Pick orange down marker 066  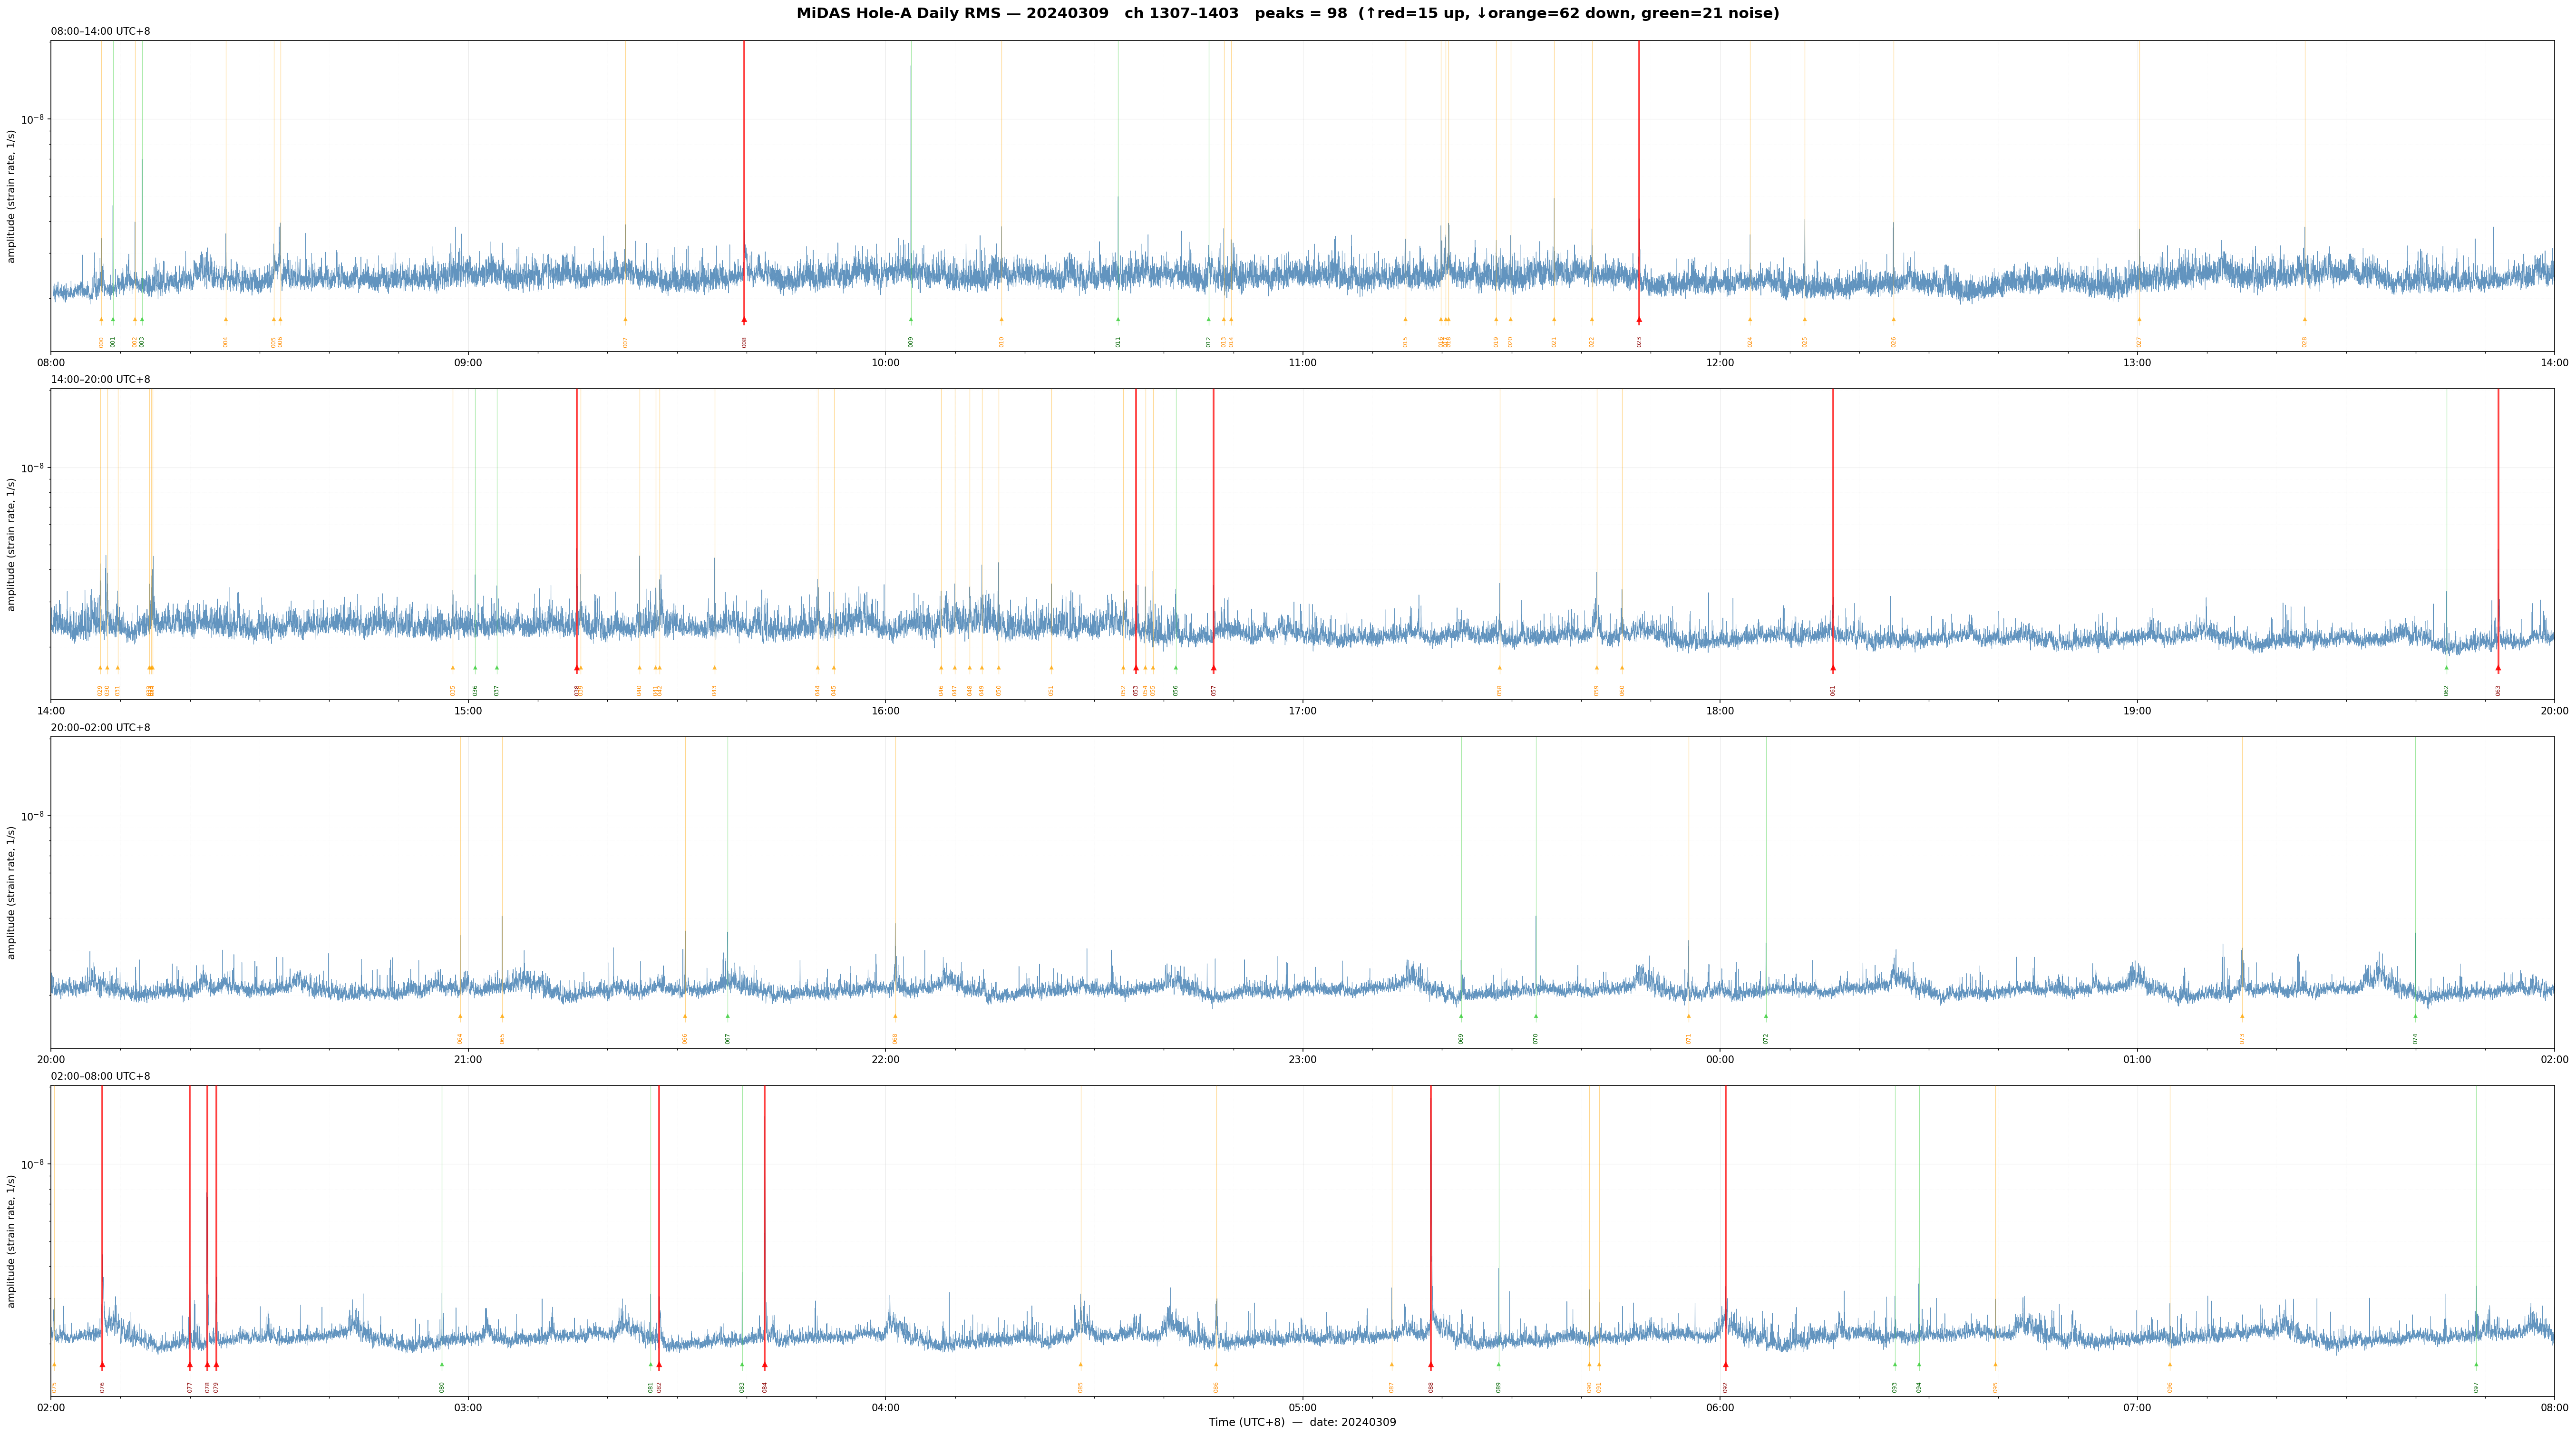point(685,1016)
